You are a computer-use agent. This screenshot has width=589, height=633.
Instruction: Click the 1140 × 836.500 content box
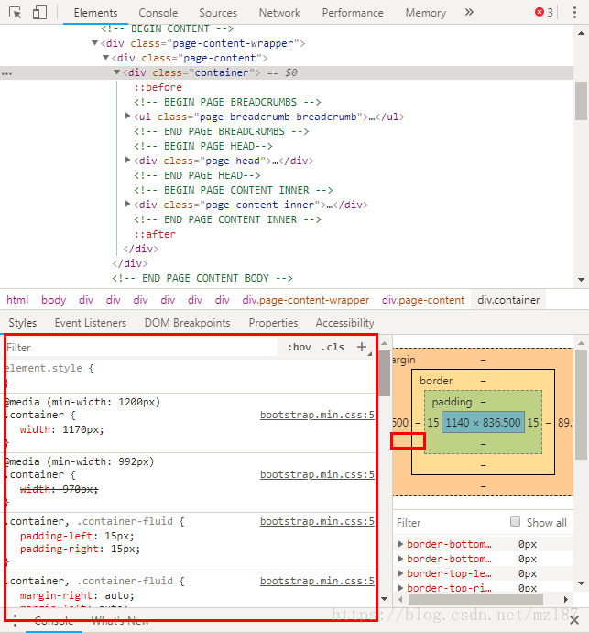coord(483,422)
